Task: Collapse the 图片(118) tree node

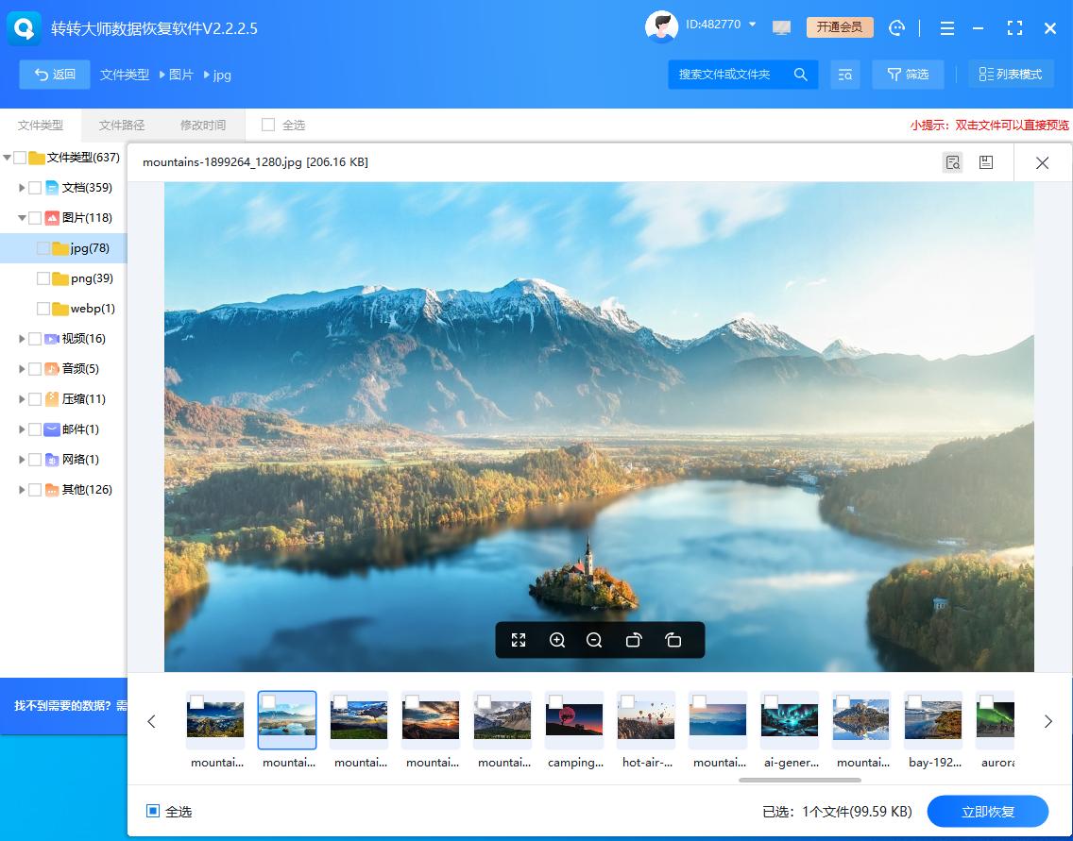Action: 21,217
